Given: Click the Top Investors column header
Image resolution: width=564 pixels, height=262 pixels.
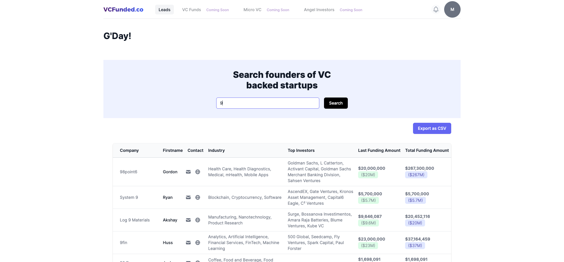Looking at the screenshot, I should click(x=301, y=150).
